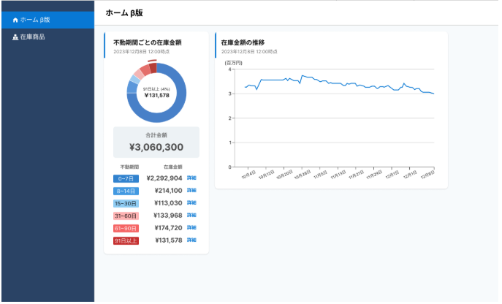Click 詳細 link for the 61~90日 row
Viewport: 502px width, 304px height.
tap(191, 227)
